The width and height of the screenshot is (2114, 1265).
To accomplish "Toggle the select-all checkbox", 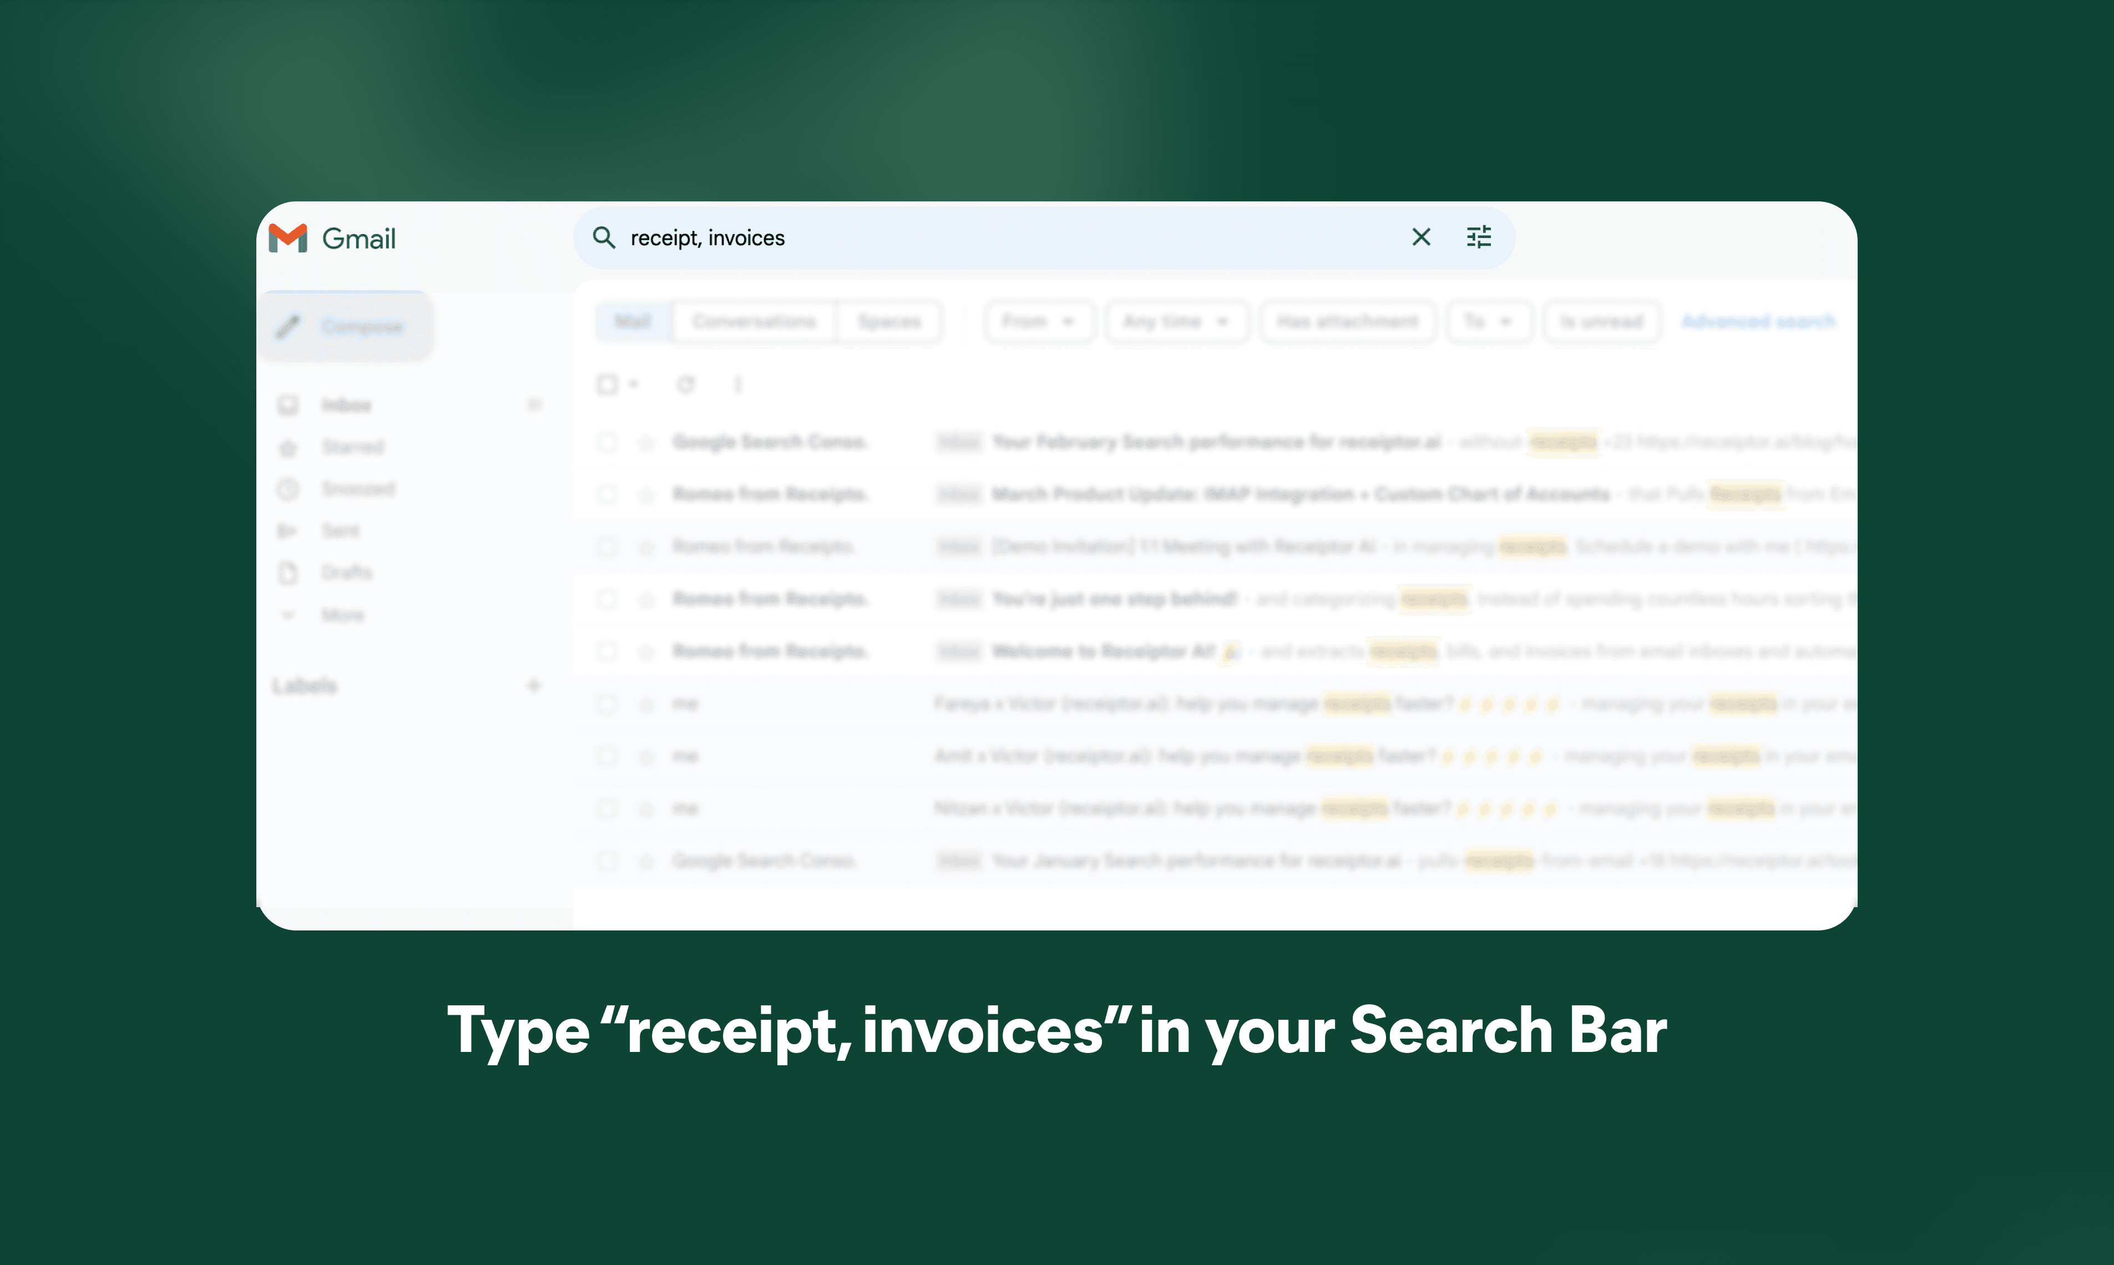I will (607, 384).
